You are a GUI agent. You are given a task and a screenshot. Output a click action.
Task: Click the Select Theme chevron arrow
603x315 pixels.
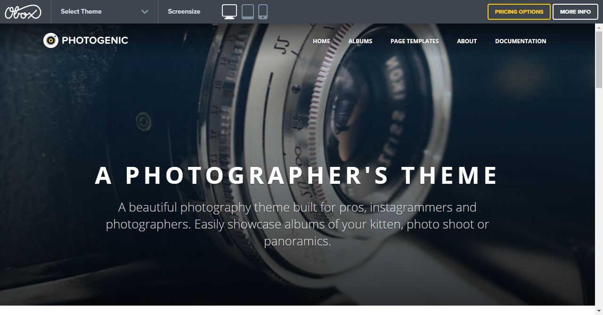point(145,12)
